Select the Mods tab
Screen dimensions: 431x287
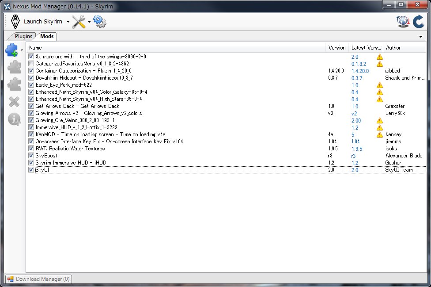point(47,36)
